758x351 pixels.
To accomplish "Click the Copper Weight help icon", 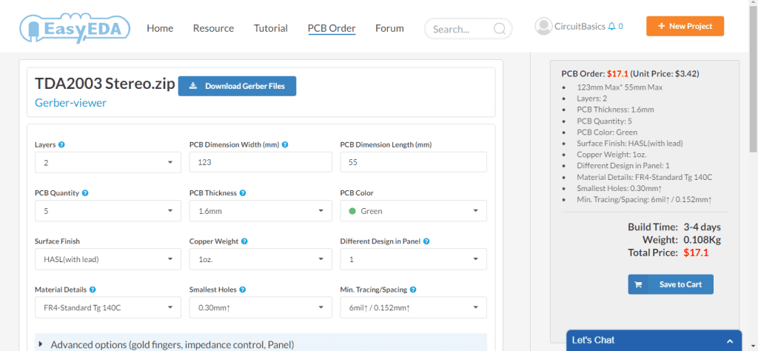I will (x=244, y=241).
